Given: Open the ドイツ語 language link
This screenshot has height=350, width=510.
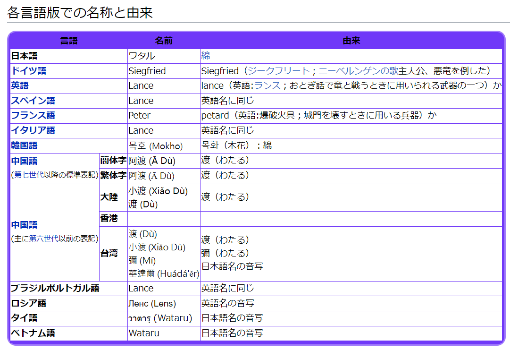Looking at the screenshot, I should click(29, 71).
